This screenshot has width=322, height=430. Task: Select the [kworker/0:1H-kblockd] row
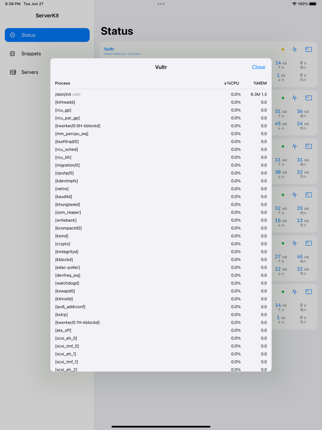pyautogui.click(x=161, y=322)
